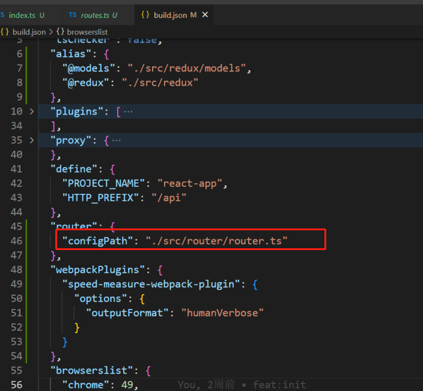
Task: Click the "options" key
Action: click(100, 299)
